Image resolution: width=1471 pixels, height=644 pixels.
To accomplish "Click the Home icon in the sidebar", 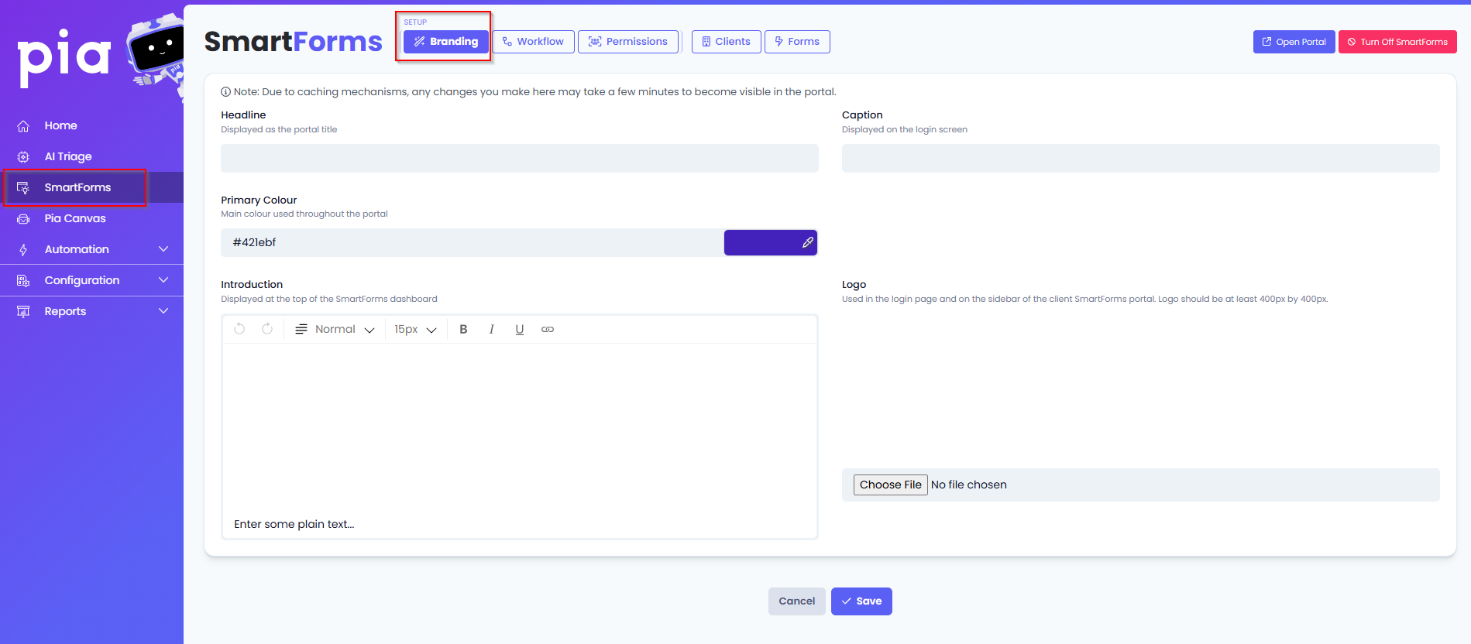I will pos(23,125).
